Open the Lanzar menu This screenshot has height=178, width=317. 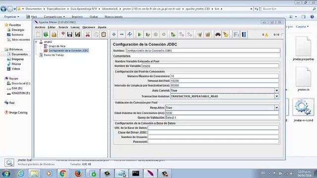pyautogui.click(x=75, y=27)
